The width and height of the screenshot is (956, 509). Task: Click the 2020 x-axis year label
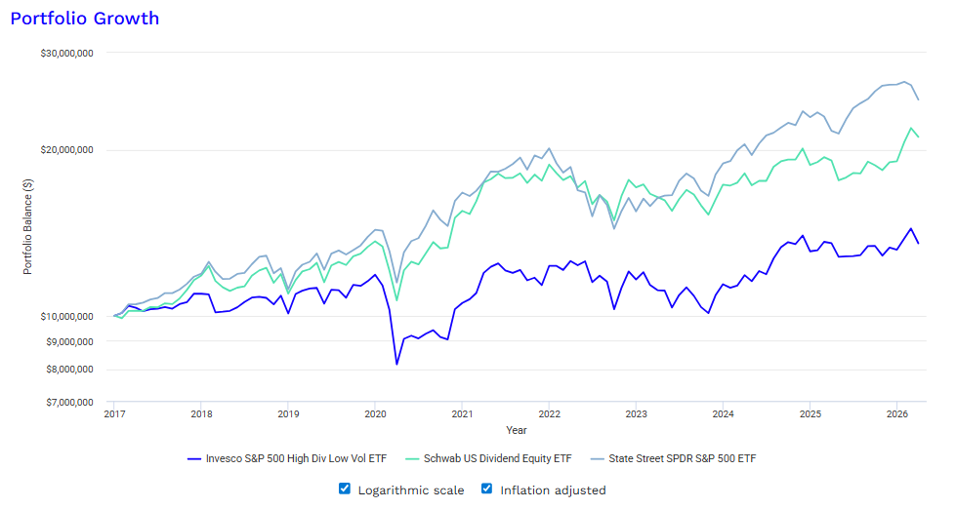[374, 413]
